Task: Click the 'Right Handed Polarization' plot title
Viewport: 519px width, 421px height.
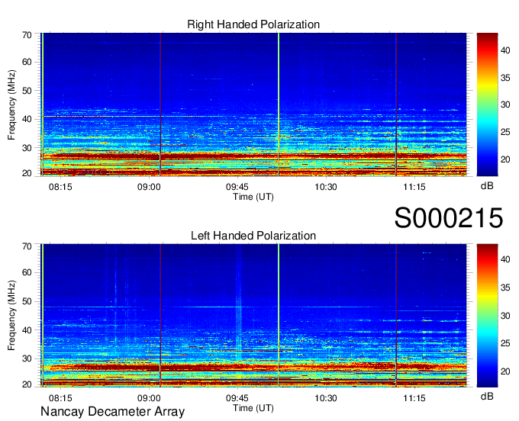Action: [253, 24]
